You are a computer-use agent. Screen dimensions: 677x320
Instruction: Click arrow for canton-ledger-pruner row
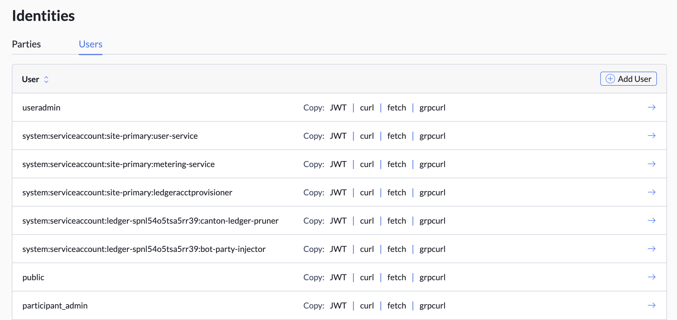(651, 221)
